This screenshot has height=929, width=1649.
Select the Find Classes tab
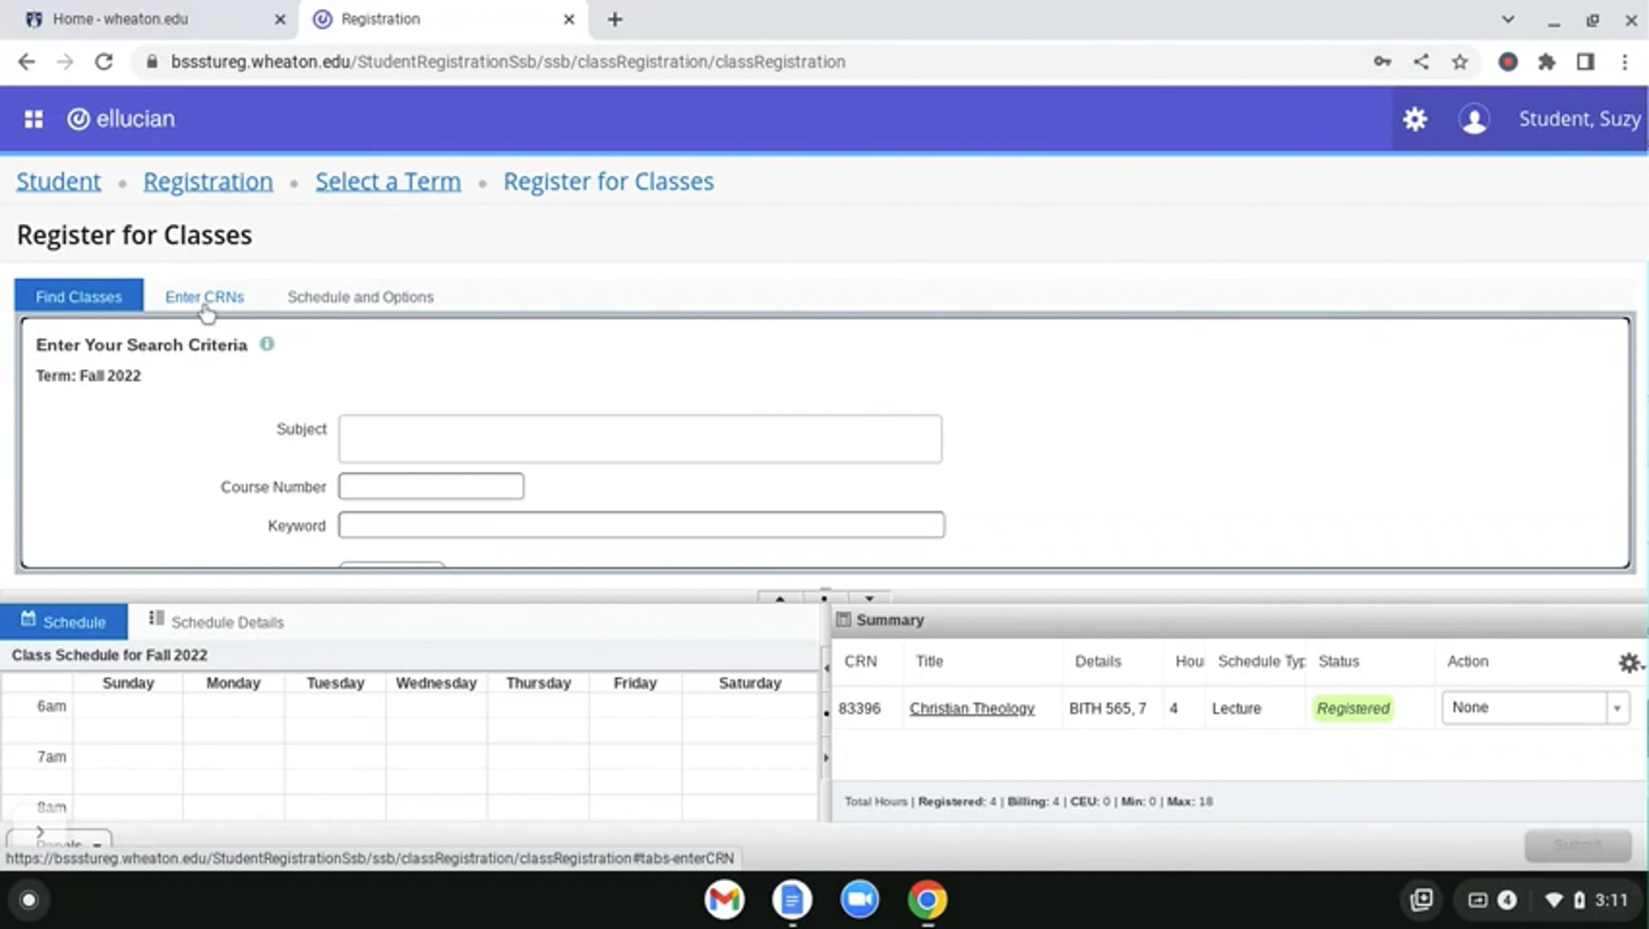tap(79, 296)
